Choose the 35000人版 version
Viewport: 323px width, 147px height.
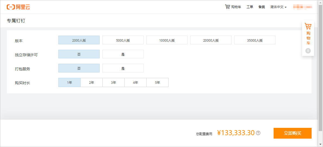[255, 40]
